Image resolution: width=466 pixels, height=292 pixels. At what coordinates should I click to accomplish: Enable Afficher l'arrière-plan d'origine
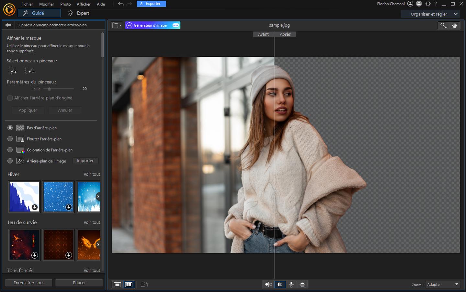click(10, 98)
